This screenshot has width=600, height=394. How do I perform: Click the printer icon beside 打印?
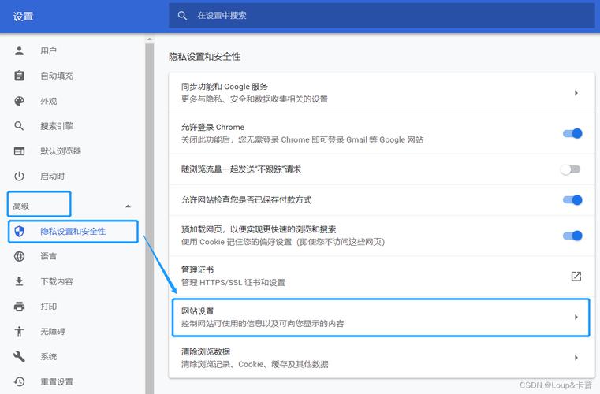(19, 307)
